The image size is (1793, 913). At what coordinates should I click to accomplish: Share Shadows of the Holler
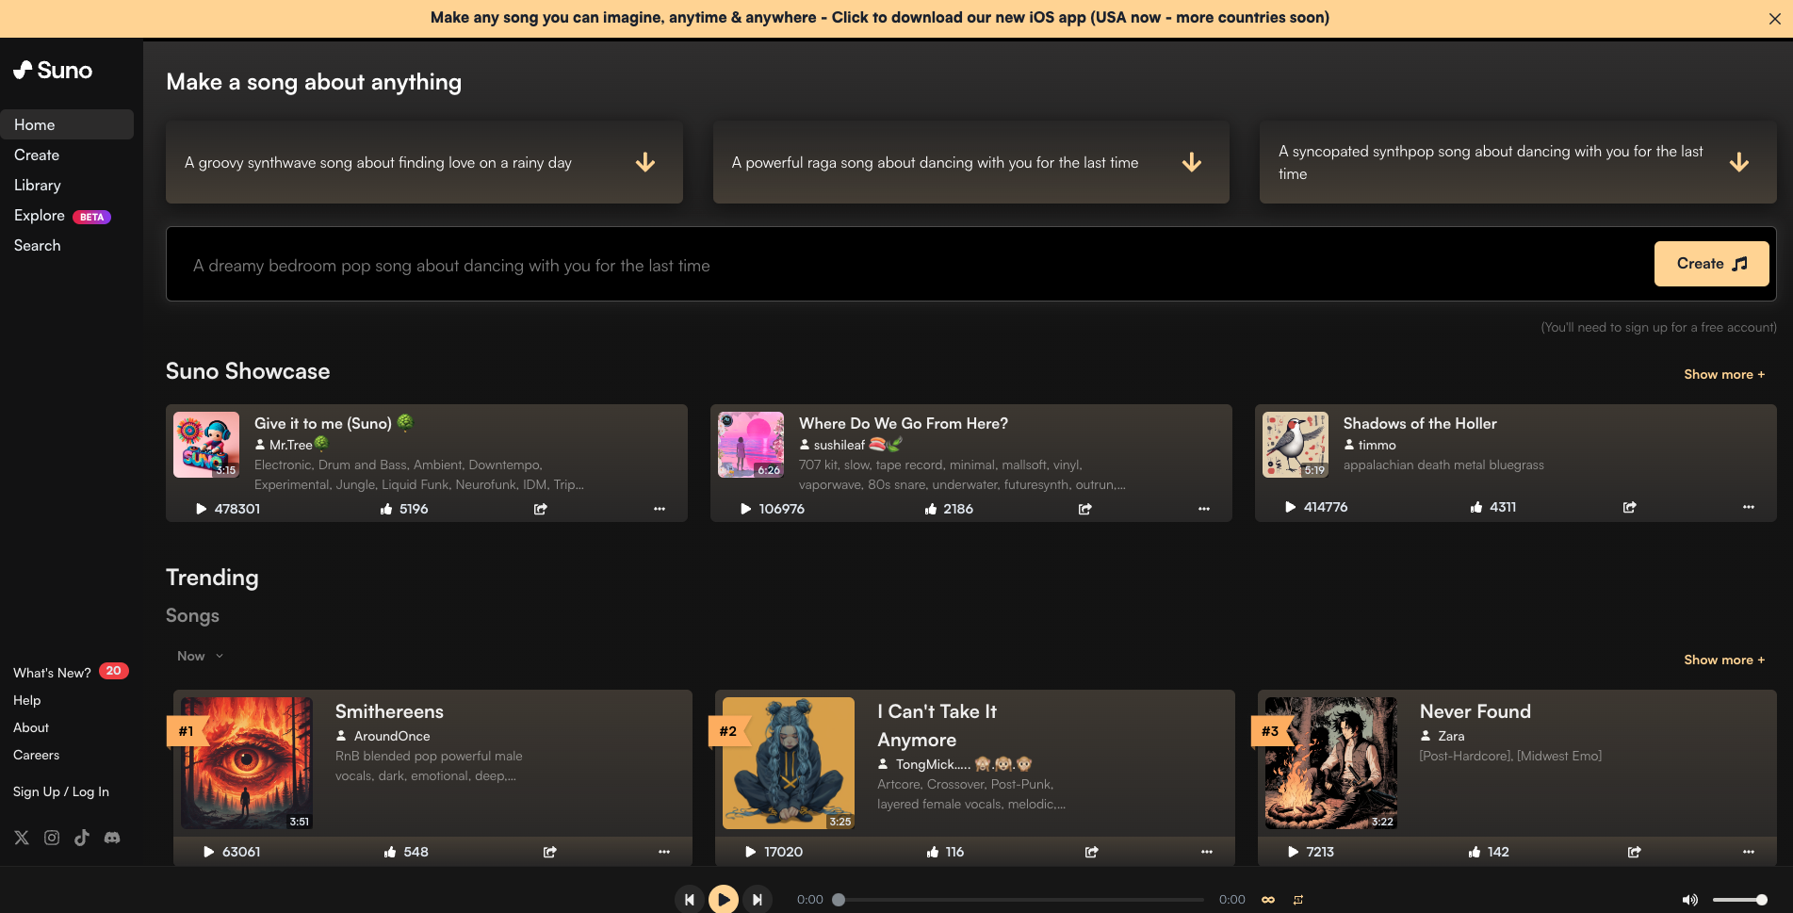[x=1630, y=507]
